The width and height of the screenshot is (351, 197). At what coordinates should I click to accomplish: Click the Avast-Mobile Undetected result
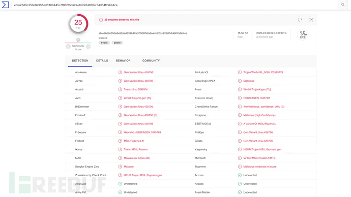(x=250, y=192)
